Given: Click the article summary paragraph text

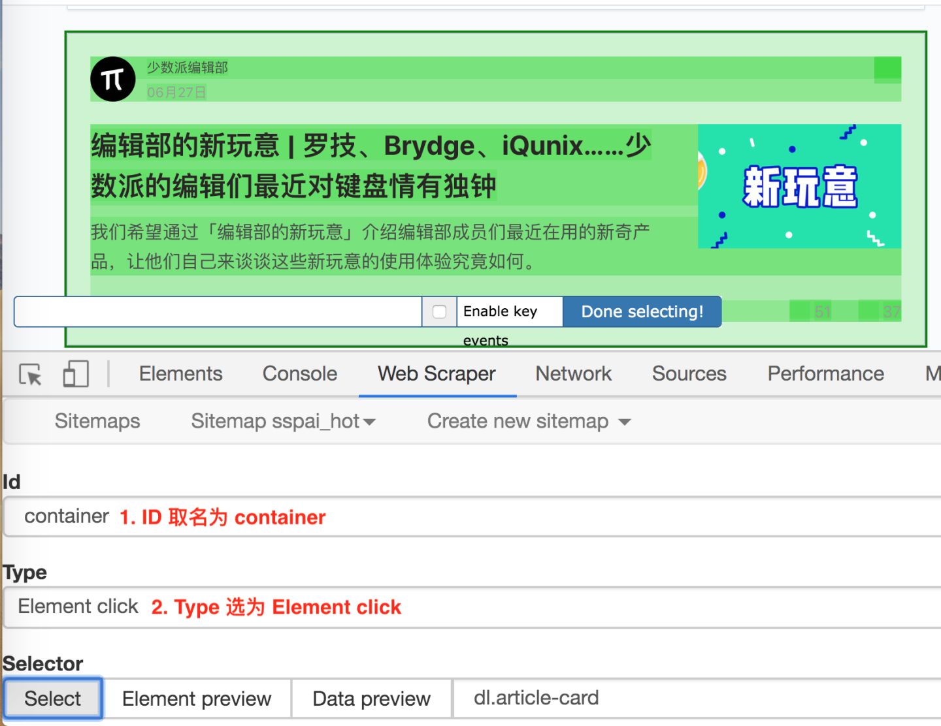Looking at the screenshot, I should coord(371,247).
